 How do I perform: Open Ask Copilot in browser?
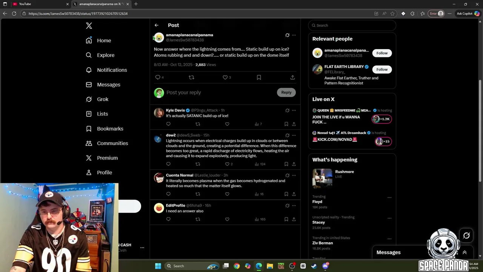(x=468, y=14)
